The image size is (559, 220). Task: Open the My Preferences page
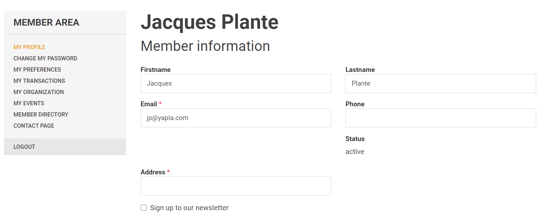tap(37, 69)
